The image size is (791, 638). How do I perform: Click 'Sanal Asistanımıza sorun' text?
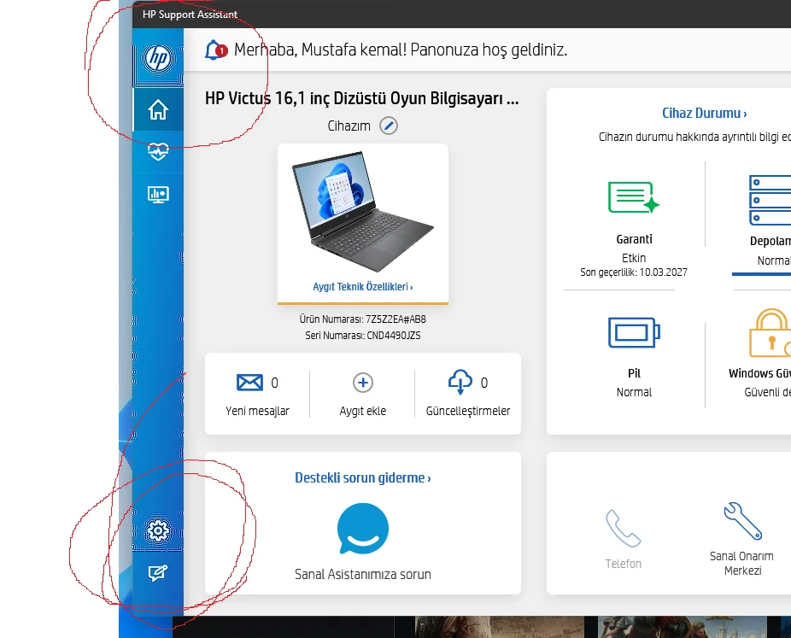pos(363,575)
